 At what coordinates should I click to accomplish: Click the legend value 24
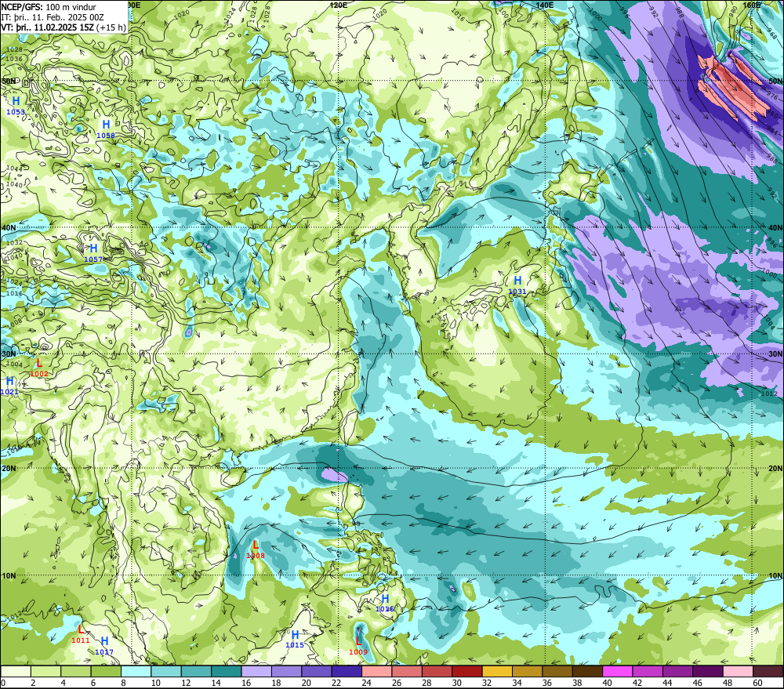coord(366,683)
